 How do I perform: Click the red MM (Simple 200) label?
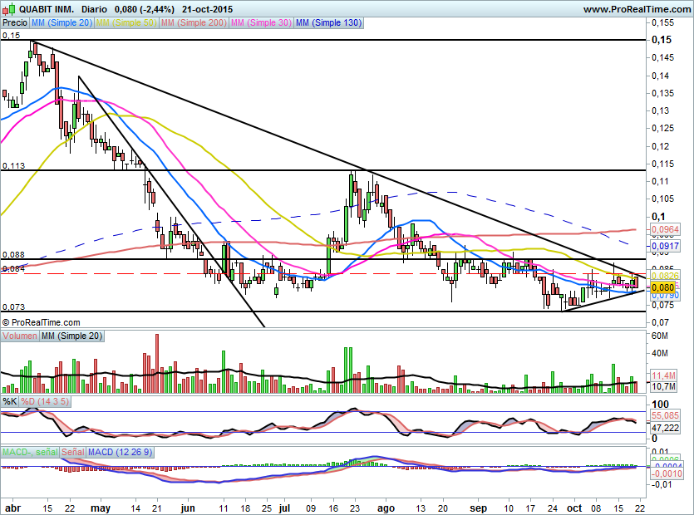(193, 23)
